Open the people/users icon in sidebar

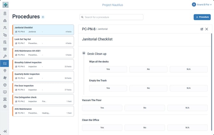[5, 28]
